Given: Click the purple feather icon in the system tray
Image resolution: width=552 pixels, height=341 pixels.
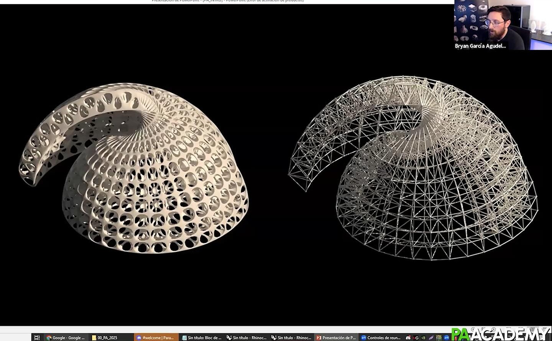Looking at the screenshot, I should pos(431,338).
